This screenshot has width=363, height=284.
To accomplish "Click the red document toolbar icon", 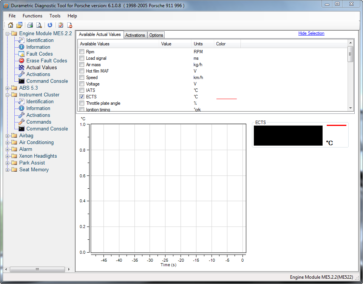I will tap(70, 25).
